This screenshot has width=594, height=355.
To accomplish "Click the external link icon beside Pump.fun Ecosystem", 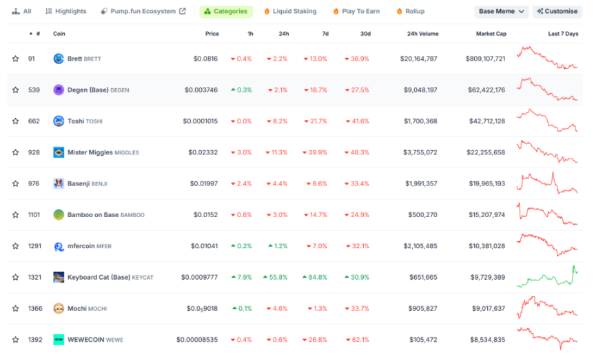I will [183, 11].
